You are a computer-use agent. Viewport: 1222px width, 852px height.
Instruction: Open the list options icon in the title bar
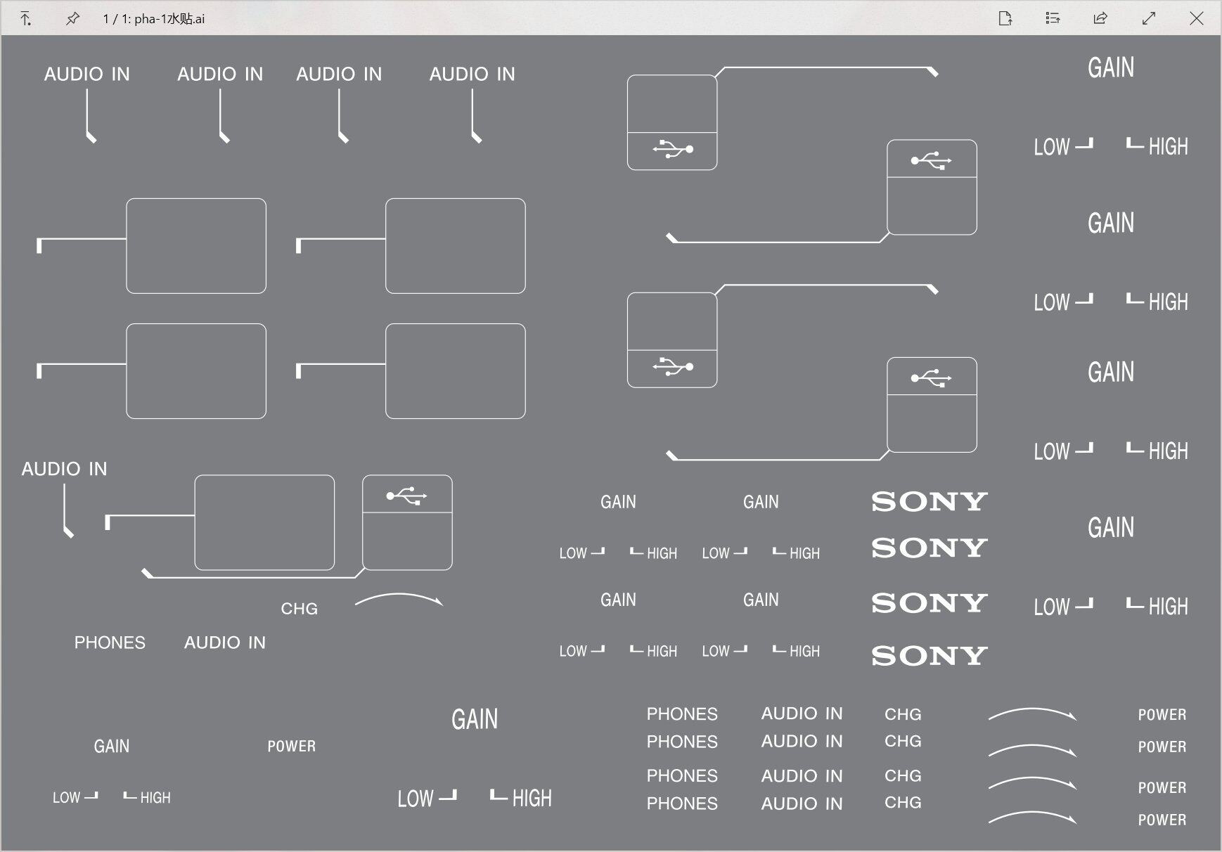pos(1053,19)
